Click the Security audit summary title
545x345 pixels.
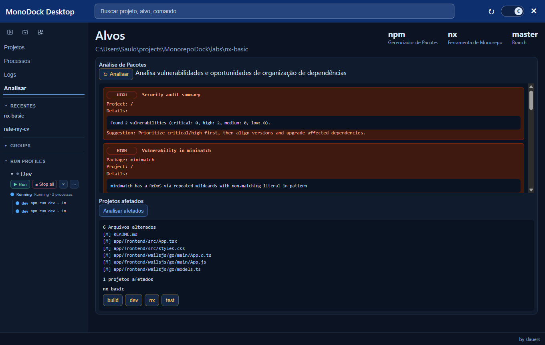point(171,95)
